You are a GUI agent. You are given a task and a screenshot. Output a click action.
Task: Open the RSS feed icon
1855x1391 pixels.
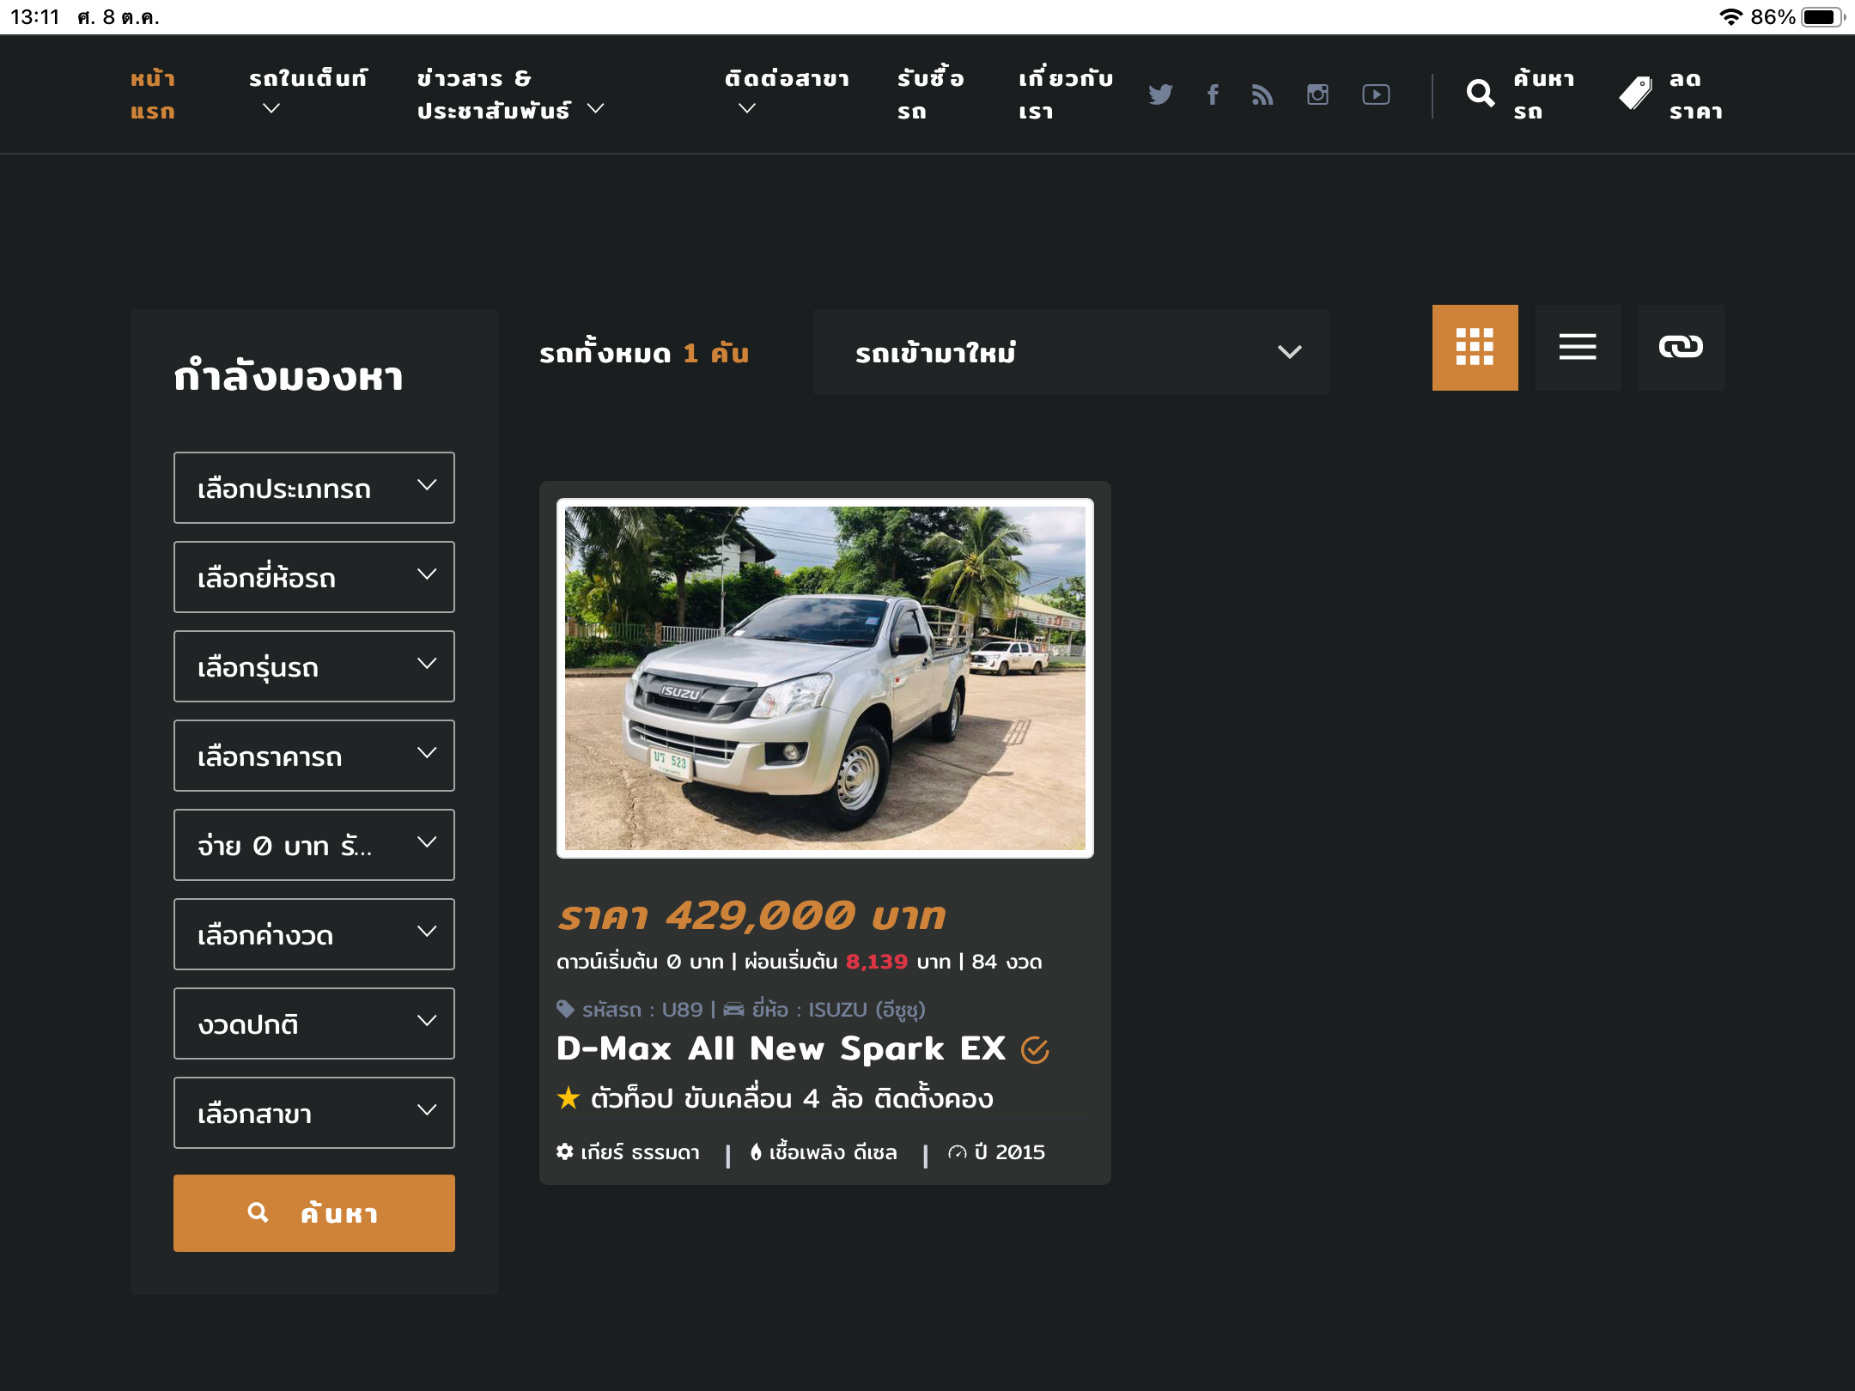1262,94
